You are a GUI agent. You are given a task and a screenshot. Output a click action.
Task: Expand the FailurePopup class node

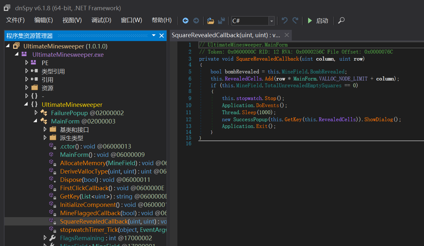click(x=36, y=113)
